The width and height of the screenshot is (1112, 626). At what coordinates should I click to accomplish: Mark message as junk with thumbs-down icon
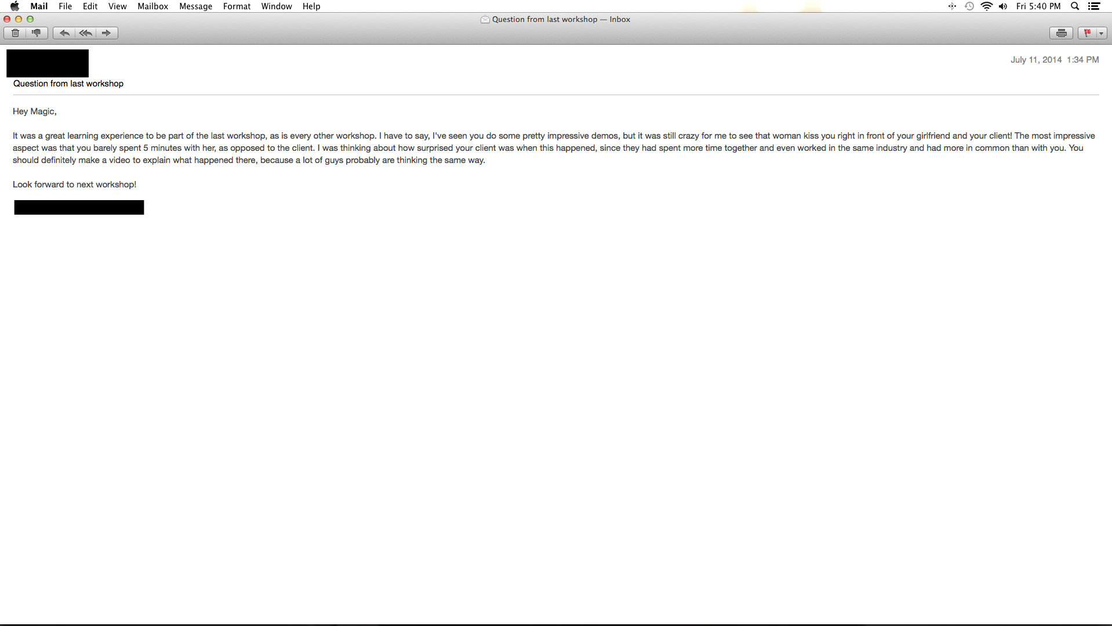coord(37,33)
